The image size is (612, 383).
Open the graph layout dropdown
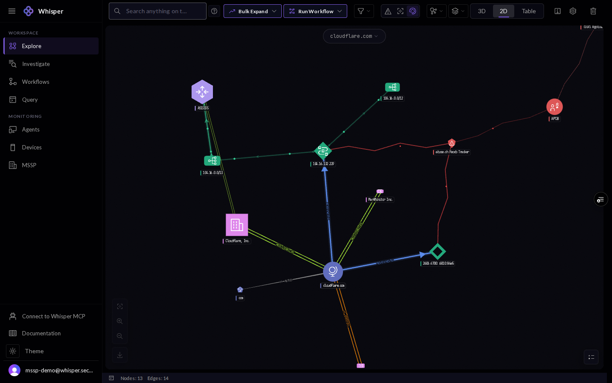(x=436, y=11)
